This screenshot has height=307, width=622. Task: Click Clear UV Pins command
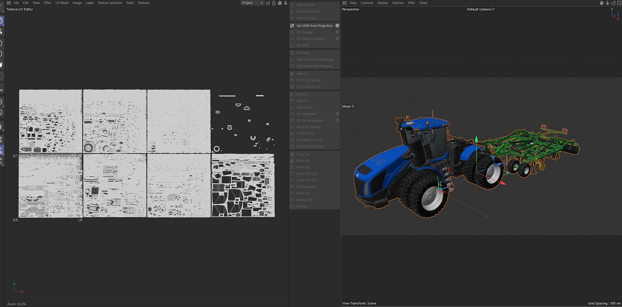tap(314, 18)
